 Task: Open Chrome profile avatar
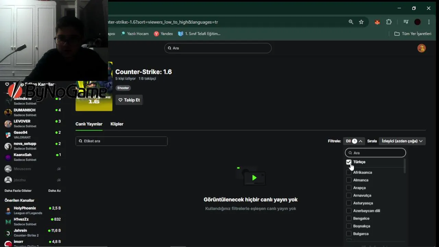(x=417, y=22)
